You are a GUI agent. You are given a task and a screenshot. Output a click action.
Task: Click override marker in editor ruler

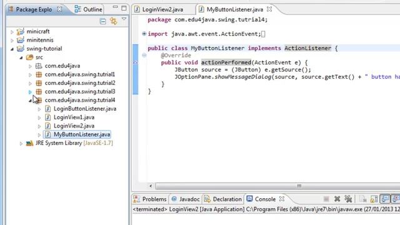(x=136, y=62)
